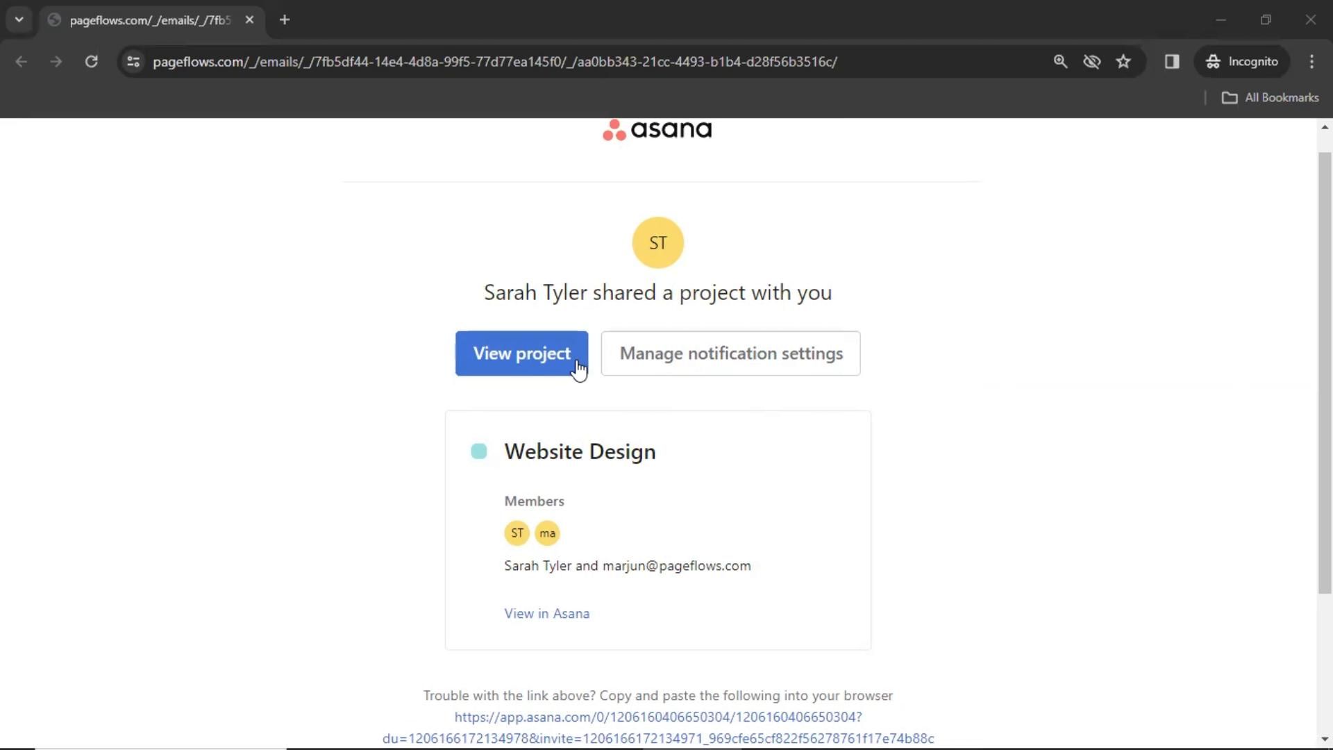Open the browser side panel icon

pos(1172,62)
